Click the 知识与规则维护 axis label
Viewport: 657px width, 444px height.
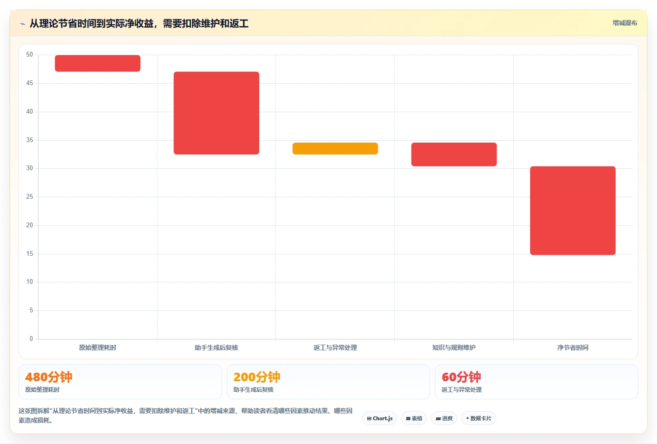click(x=454, y=347)
